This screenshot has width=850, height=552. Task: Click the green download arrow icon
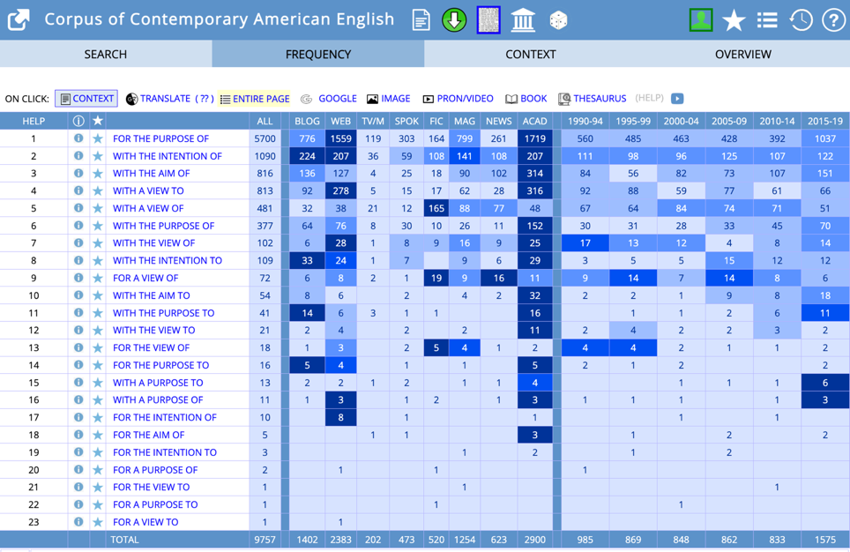454,20
